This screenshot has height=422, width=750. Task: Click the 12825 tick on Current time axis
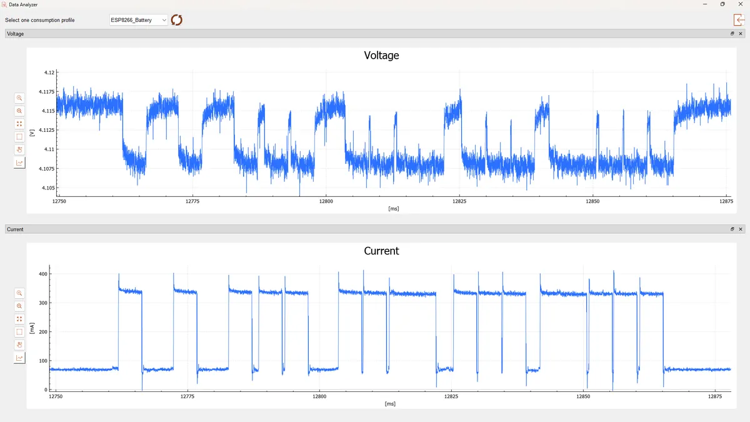click(x=451, y=397)
